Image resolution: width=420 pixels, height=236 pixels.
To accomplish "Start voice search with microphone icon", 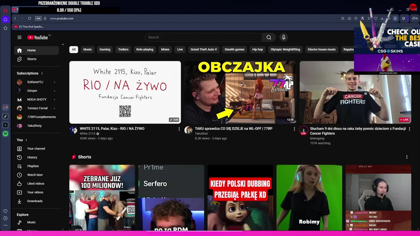I will click(x=284, y=37).
